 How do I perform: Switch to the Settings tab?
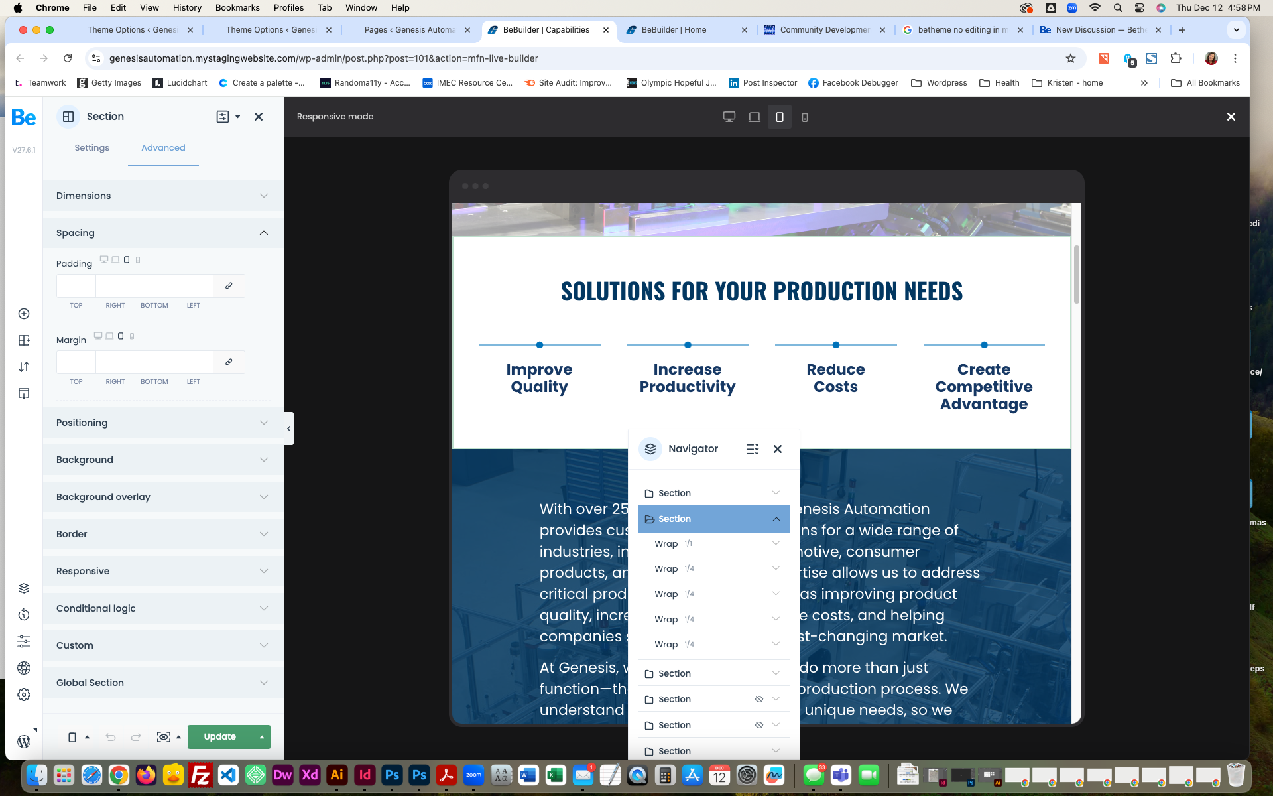tap(91, 148)
